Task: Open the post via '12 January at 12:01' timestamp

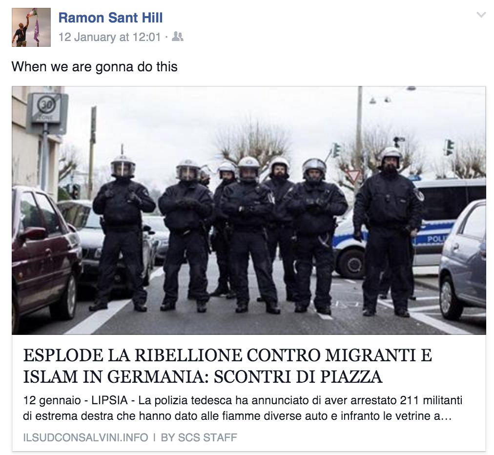Action: pyautogui.click(x=110, y=37)
